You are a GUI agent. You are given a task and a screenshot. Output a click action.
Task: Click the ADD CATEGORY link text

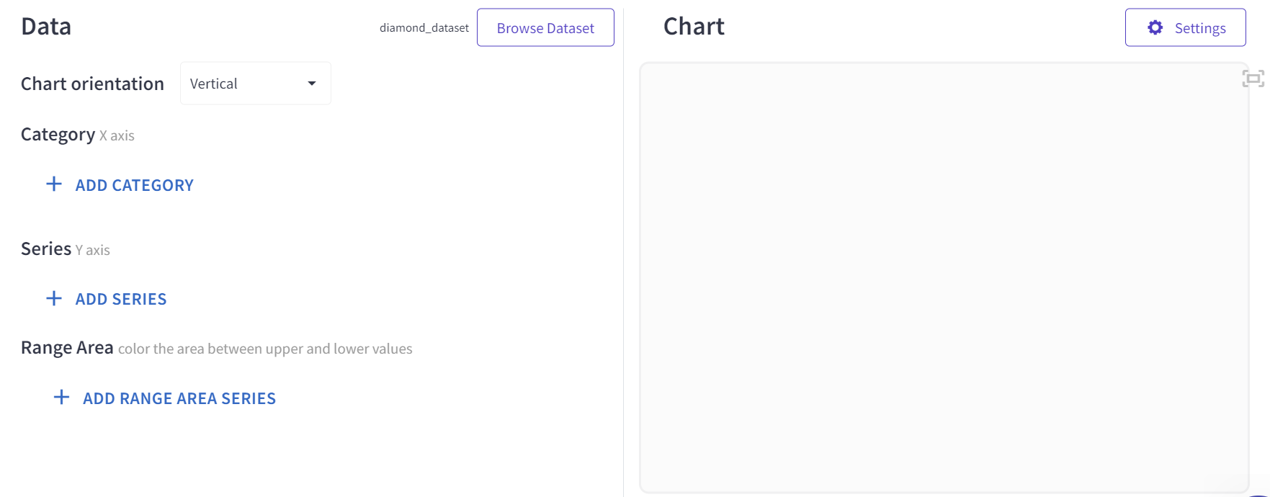135,186
